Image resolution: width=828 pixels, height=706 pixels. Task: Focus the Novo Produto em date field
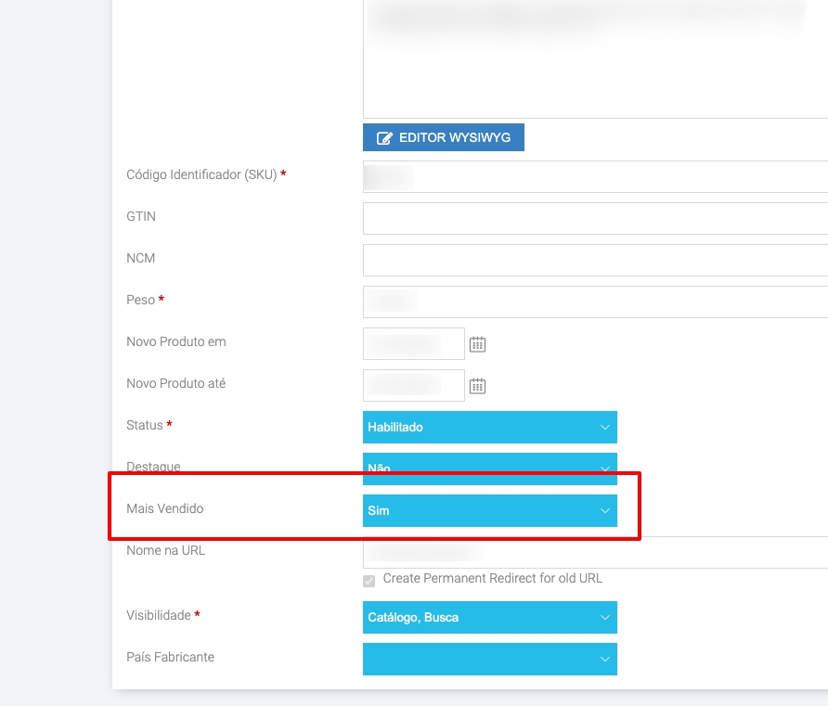(413, 343)
